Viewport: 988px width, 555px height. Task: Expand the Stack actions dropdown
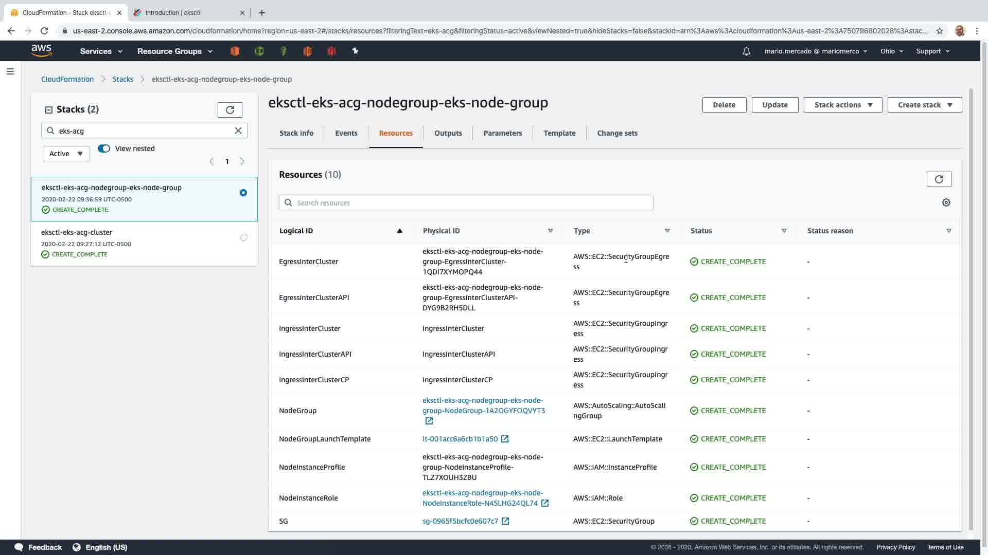(842, 105)
